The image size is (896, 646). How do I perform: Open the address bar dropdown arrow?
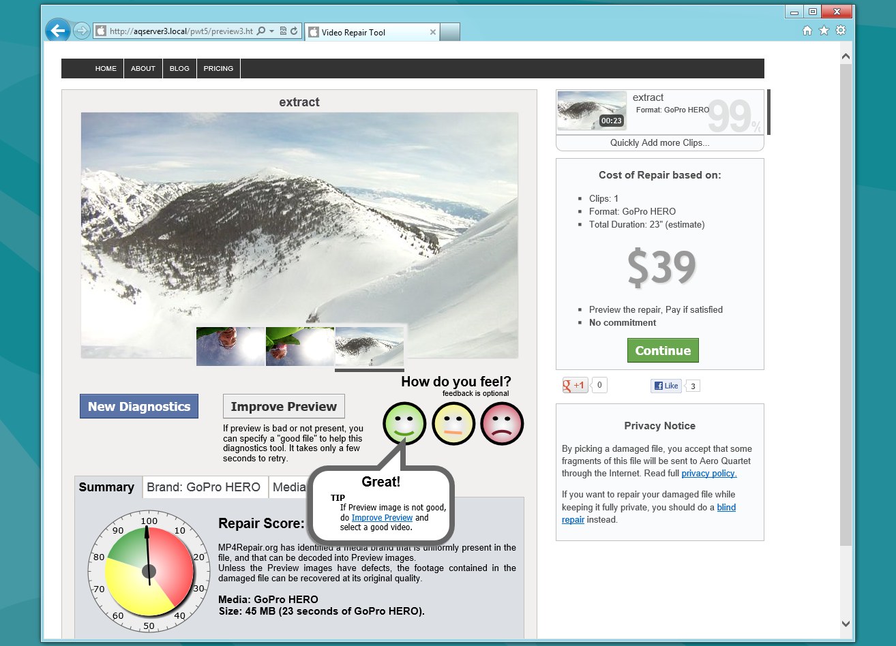271,31
